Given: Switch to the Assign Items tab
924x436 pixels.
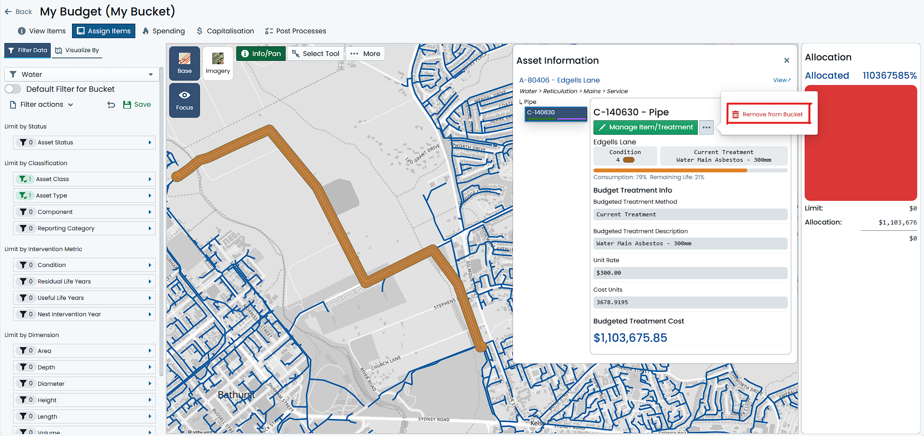Looking at the screenshot, I should [x=104, y=31].
